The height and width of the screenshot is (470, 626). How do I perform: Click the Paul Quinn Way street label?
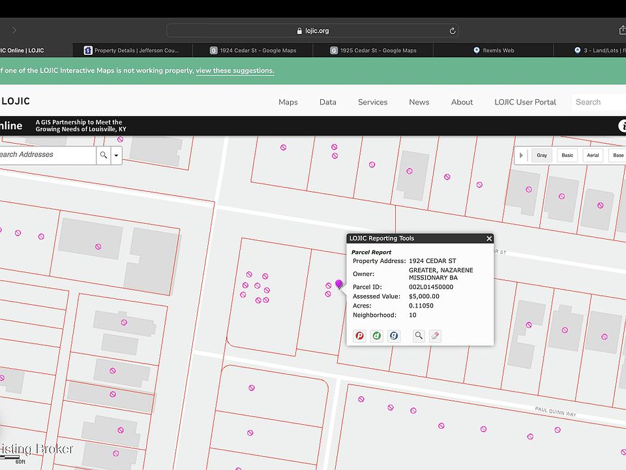coord(556,412)
